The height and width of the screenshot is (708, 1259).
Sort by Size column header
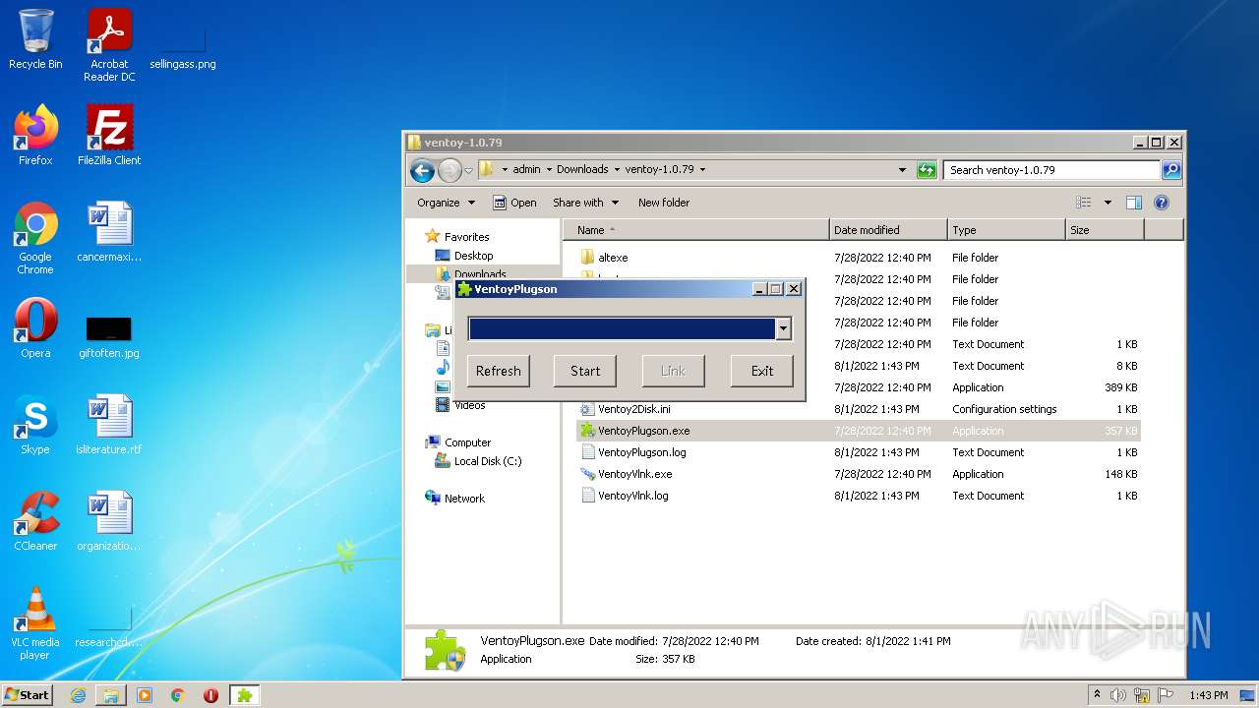pyautogui.click(x=1105, y=230)
